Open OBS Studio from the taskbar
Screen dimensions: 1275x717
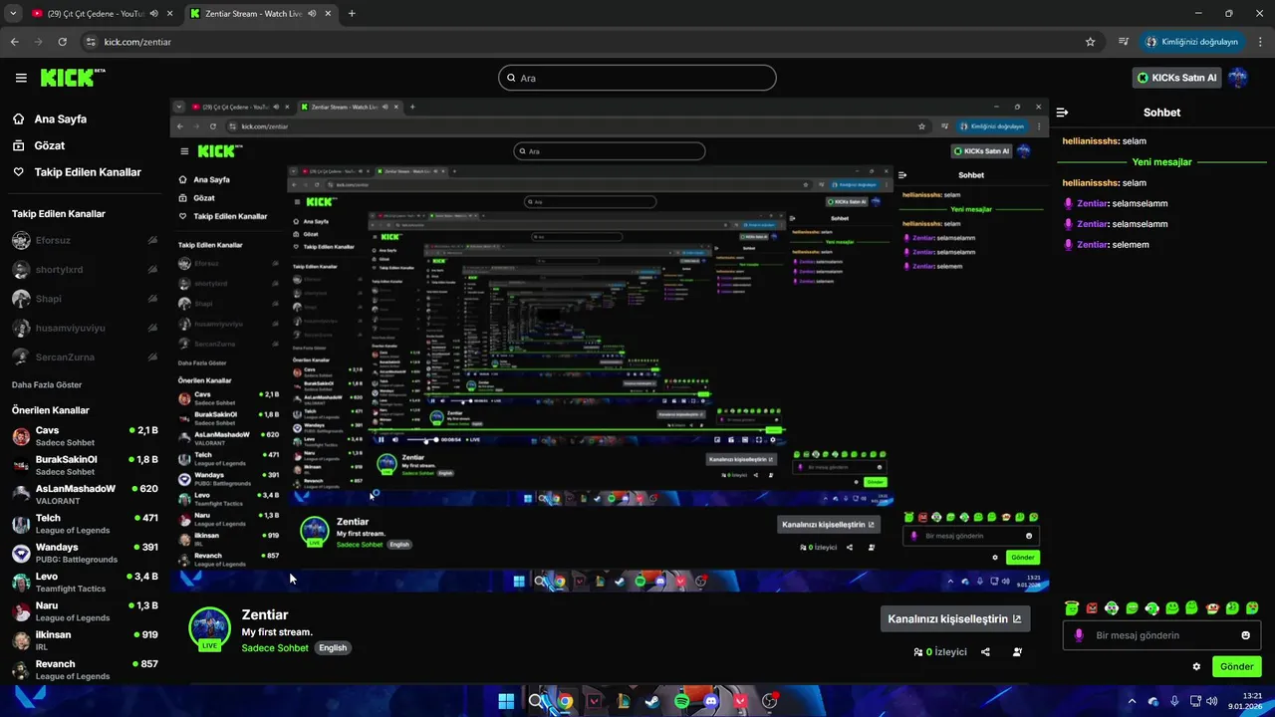click(769, 701)
